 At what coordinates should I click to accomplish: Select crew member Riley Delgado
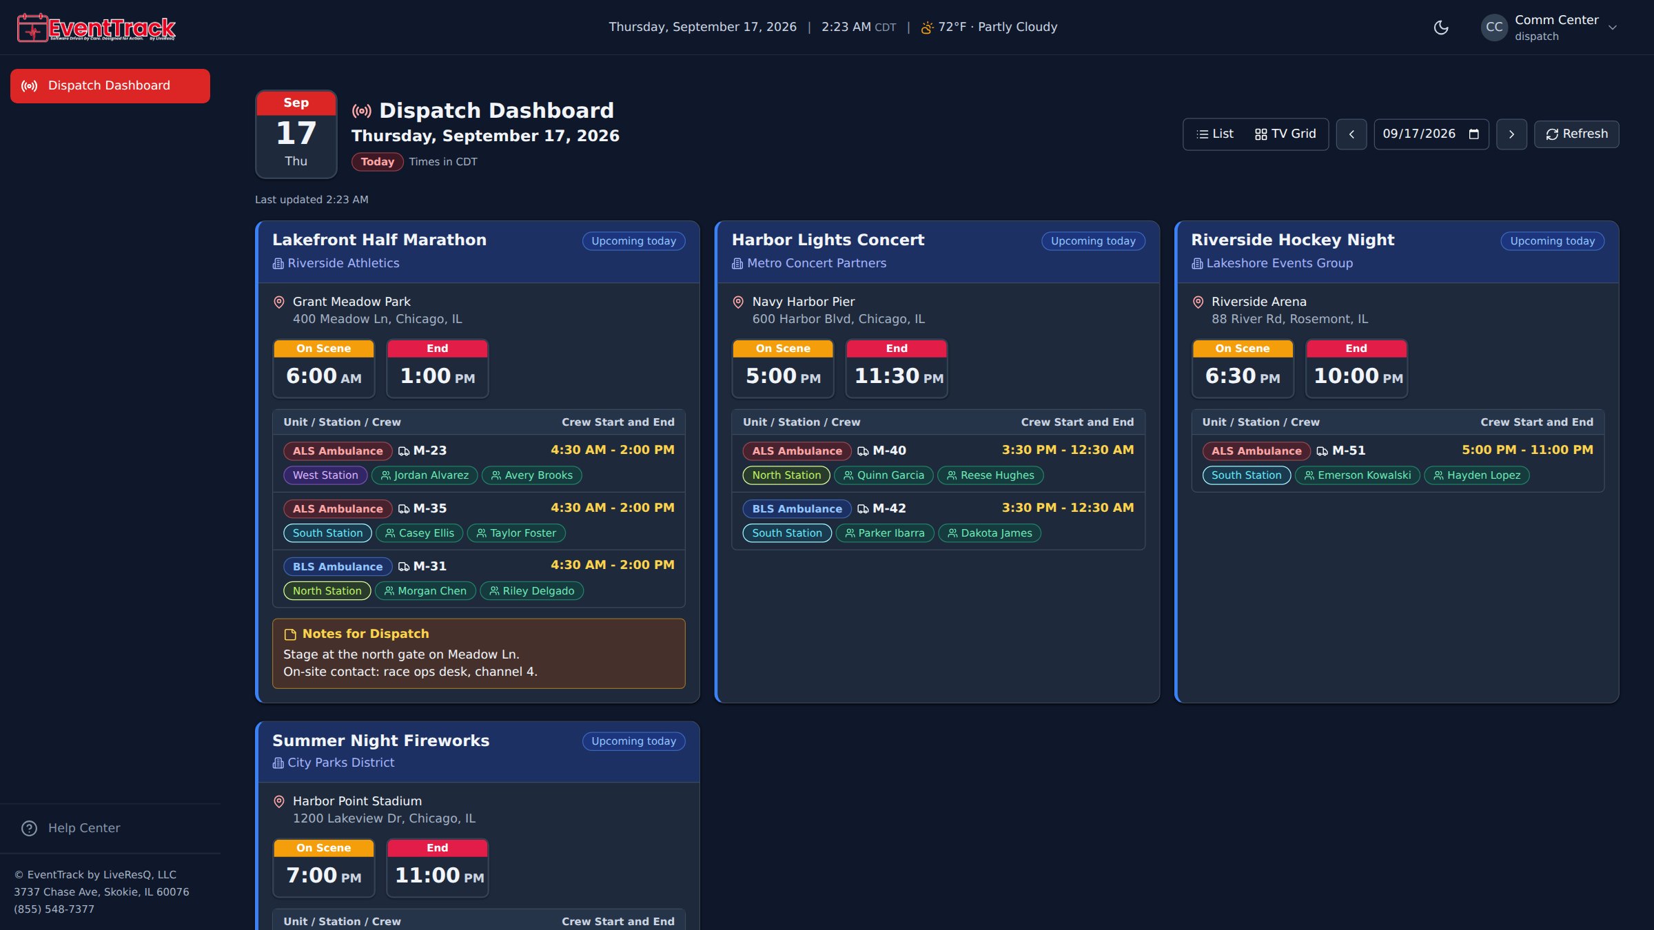[531, 591]
